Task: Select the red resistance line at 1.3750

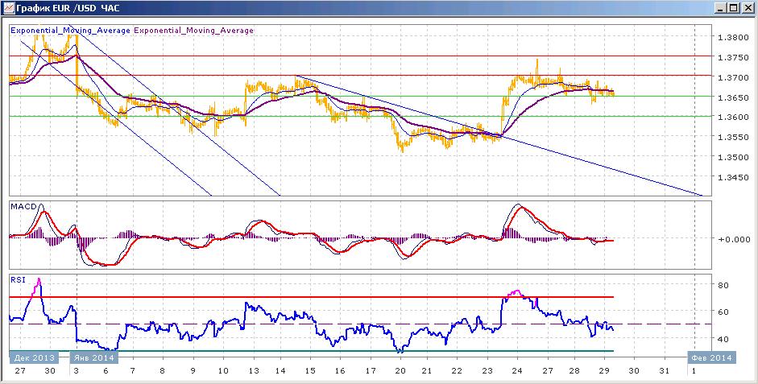Action: (360, 56)
